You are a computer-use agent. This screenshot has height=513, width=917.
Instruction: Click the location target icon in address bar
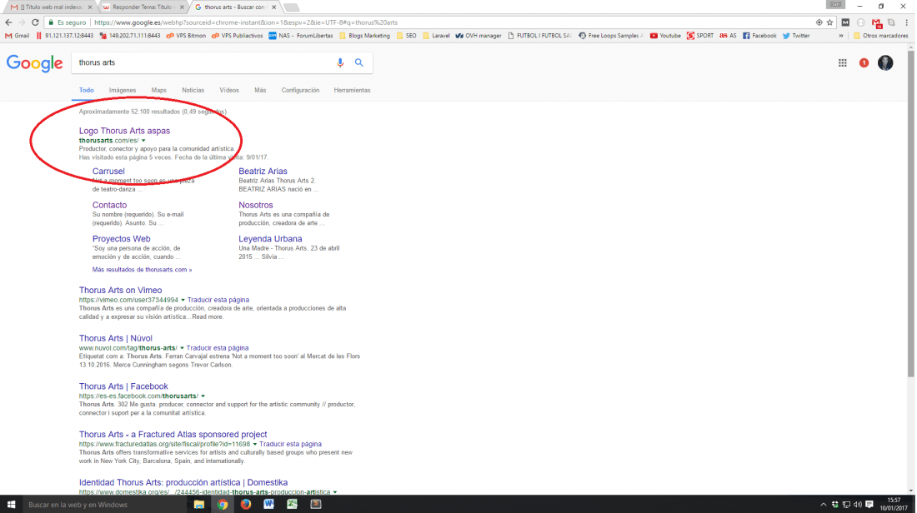(x=819, y=22)
